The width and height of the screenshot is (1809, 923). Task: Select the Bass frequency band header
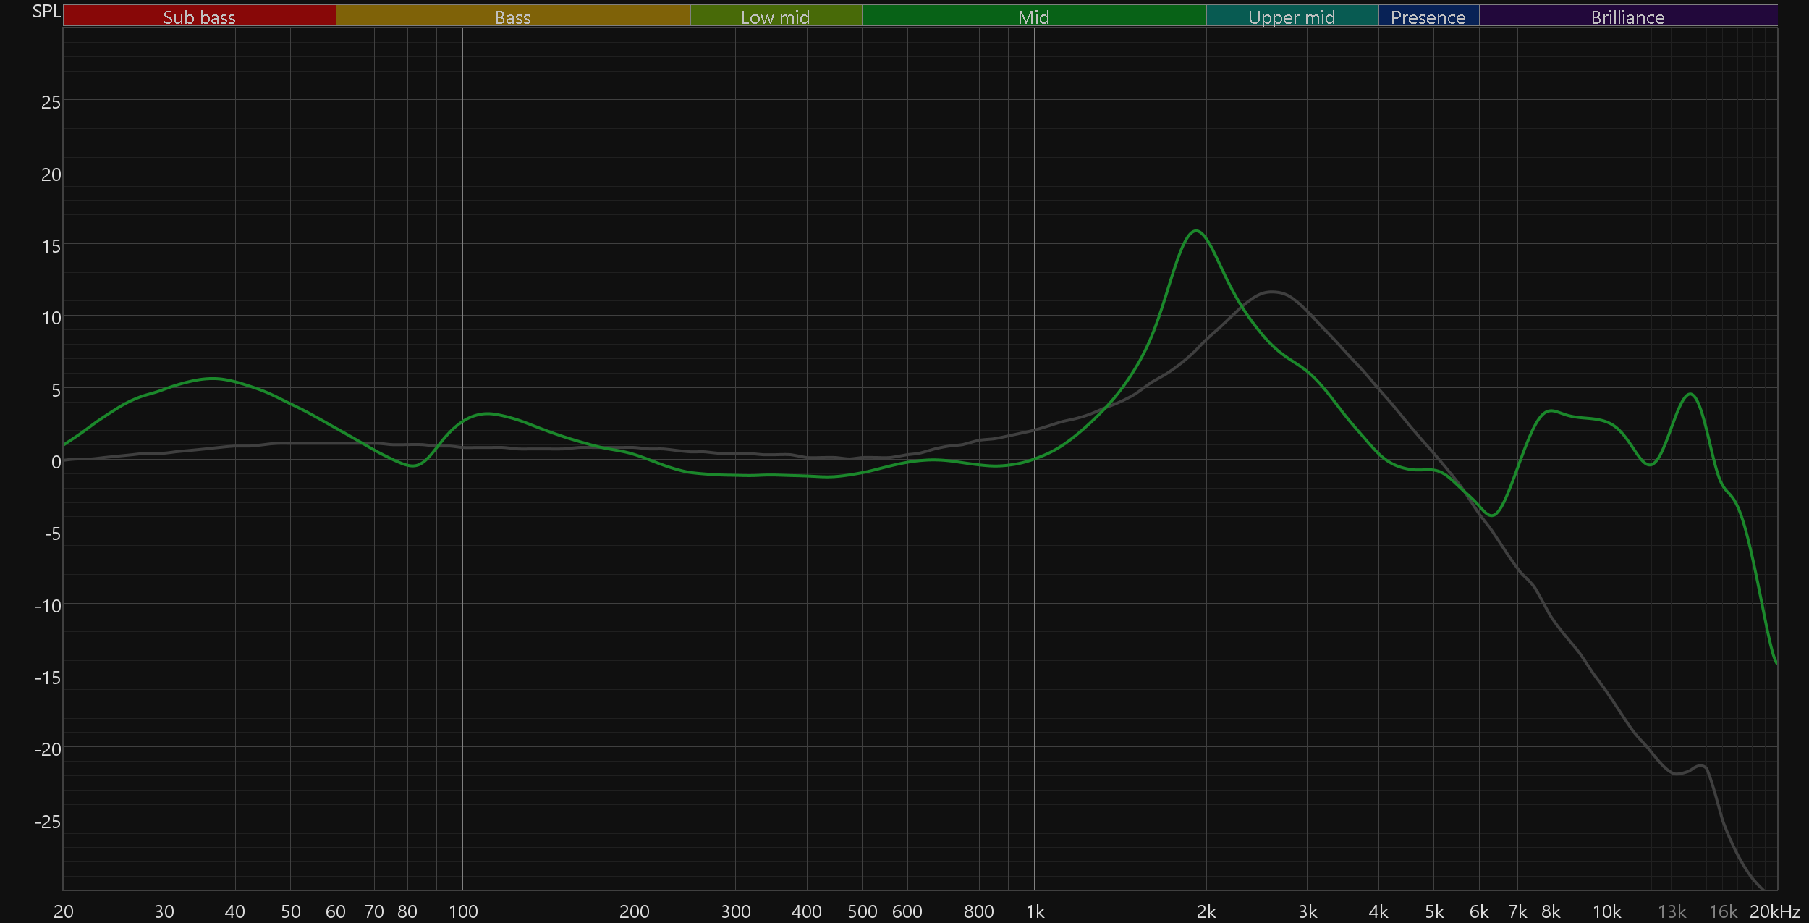(512, 17)
